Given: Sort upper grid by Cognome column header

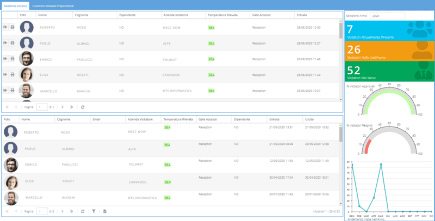Looking at the screenshot, I should tap(82, 15).
